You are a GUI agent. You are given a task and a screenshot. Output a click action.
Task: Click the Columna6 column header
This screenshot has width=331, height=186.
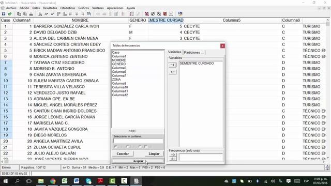[x=291, y=20]
